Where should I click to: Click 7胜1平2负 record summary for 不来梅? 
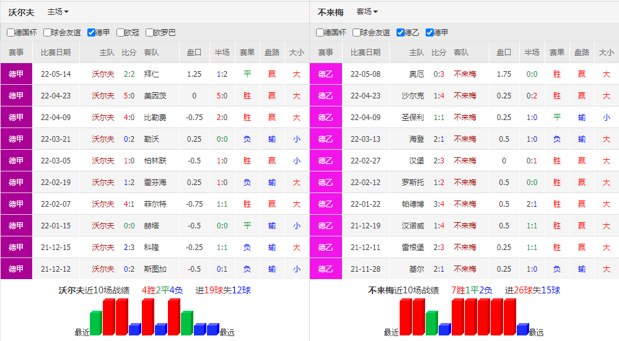[472, 290]
